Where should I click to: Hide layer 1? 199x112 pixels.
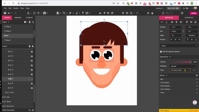[x=32, y=52]
